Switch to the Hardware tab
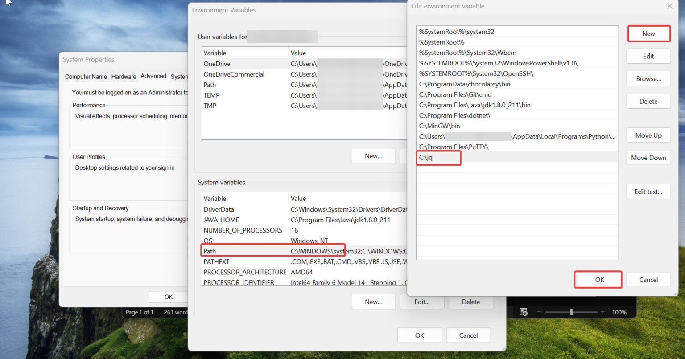 pos(124,76)
